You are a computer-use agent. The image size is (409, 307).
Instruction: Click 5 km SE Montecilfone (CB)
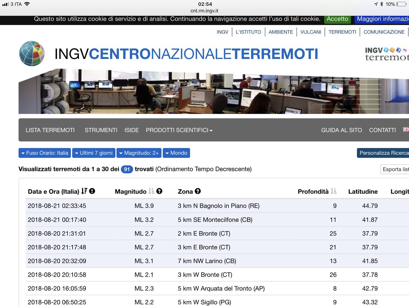pyautogui.click(x=215, y=220)
